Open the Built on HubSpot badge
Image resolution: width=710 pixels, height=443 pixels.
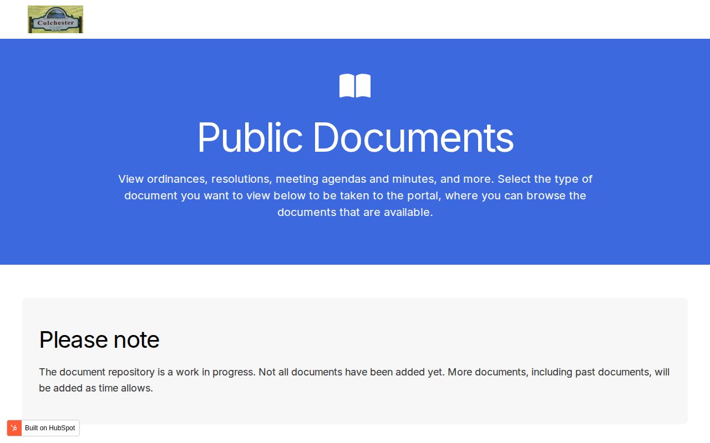tap(43, 428)
